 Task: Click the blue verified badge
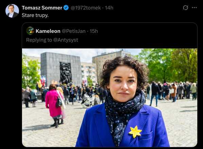(66, 8)
